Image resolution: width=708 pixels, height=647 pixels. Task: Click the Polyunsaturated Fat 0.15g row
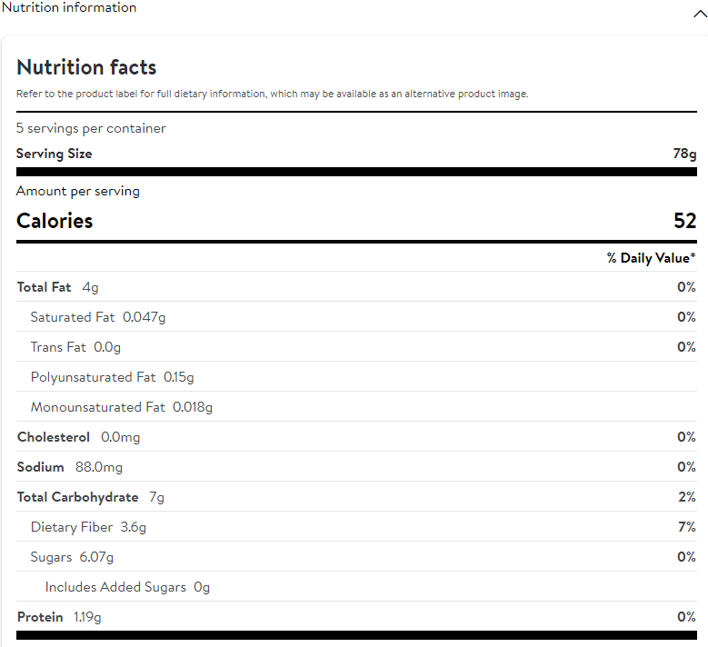[112, 377]
